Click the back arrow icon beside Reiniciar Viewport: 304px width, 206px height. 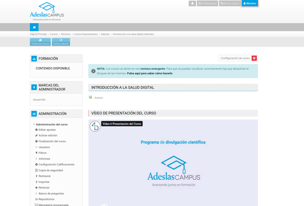pyautogui.click(x=36, y=188)
